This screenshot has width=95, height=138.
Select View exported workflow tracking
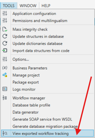(48, 133)
